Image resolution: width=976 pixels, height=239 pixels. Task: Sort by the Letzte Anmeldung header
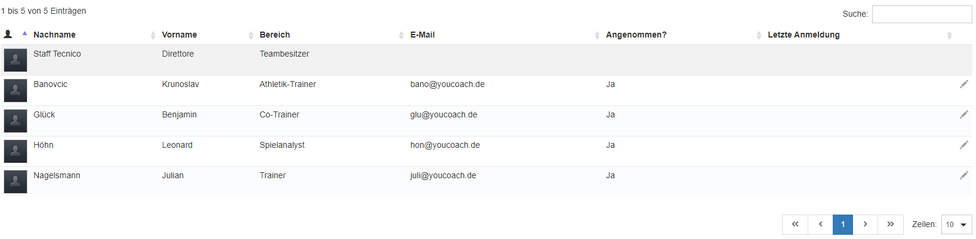(803, 35)
